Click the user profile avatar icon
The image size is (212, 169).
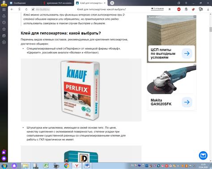click(4, 3)
